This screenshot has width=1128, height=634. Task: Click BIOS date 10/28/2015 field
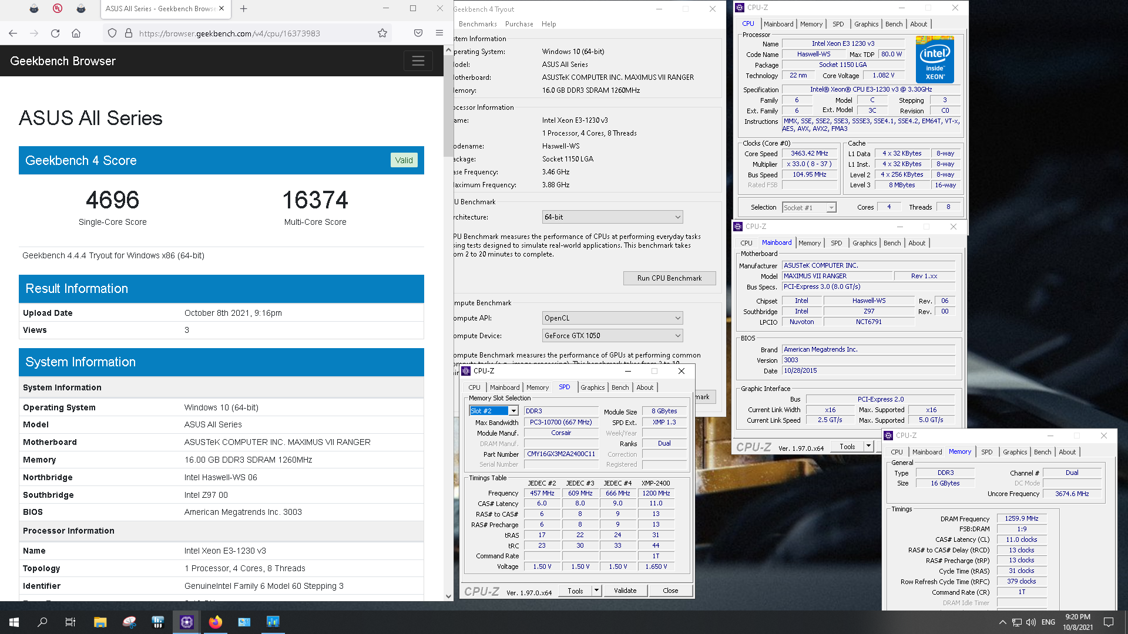tap(868, 371)
